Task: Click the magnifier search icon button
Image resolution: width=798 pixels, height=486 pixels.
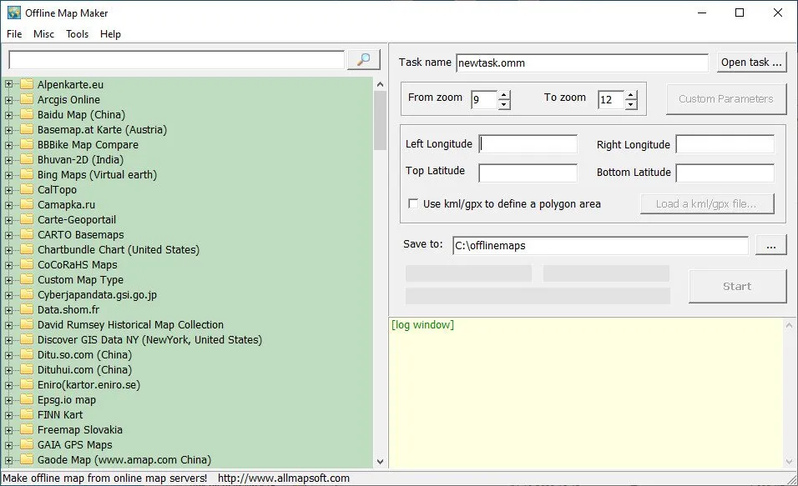Action: [x=363, y=60]
